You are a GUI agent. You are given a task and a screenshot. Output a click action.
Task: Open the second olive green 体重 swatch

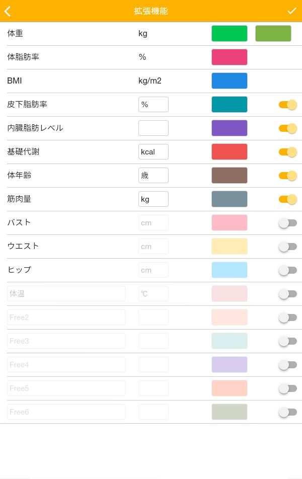tap(273, 33)
